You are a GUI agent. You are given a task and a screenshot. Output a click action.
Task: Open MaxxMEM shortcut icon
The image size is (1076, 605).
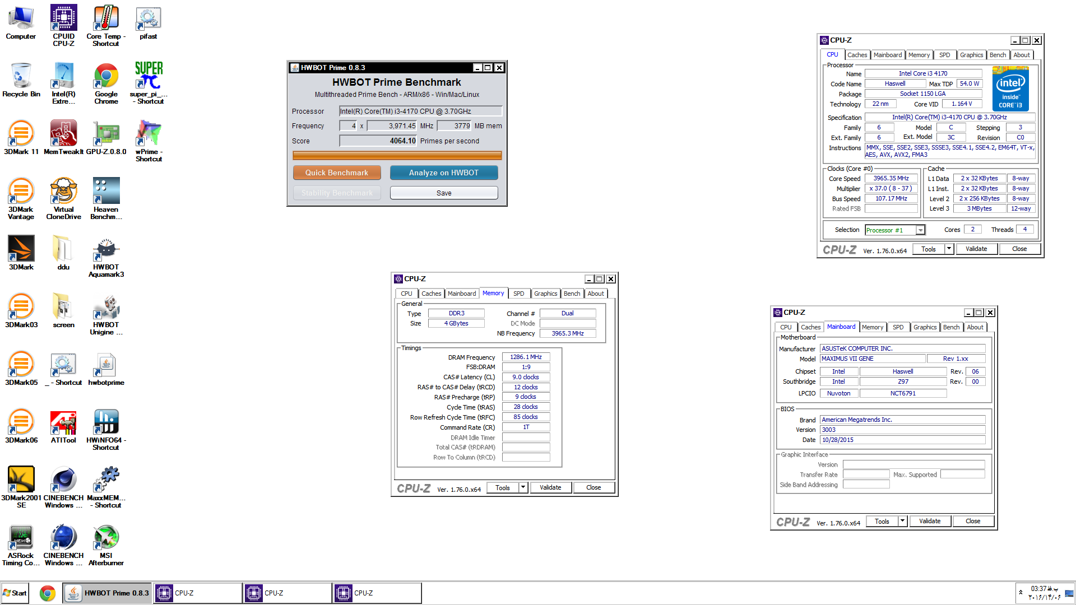point(106,487)
